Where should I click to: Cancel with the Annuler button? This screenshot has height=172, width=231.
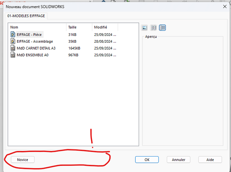coord(178,160)
